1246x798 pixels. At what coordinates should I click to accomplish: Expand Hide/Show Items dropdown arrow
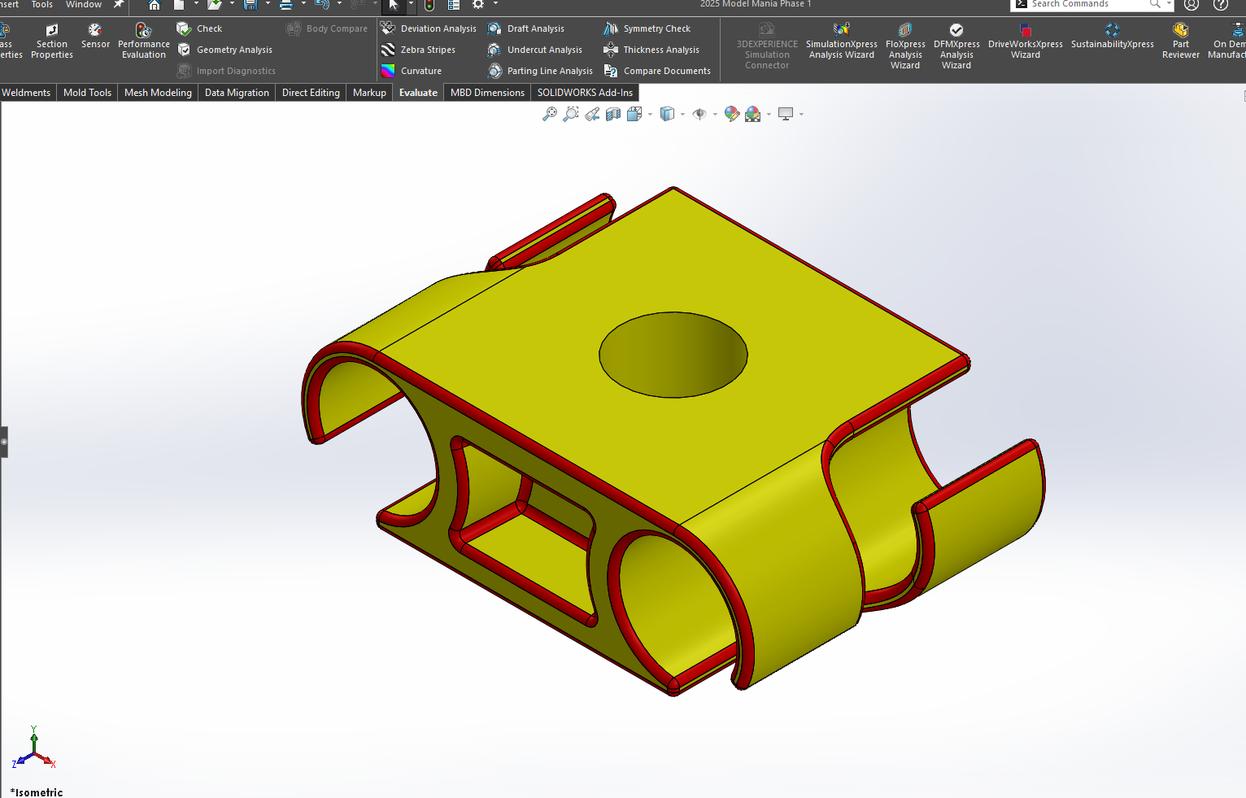[x=715, y=115]
